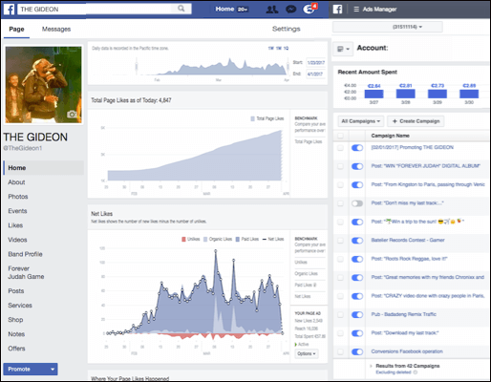Viewport: 491px width, 382px height.
Task: Toggle the Batelier Records Contest campaign switch
Action: [x=357, y=241]
